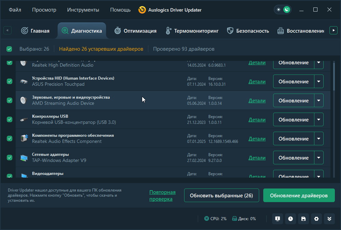This screenshot has height=230, width=341.
Task: Open update dropdown arrow for AMD Streaming Audio Device
Action: click(x=319, y=100)
